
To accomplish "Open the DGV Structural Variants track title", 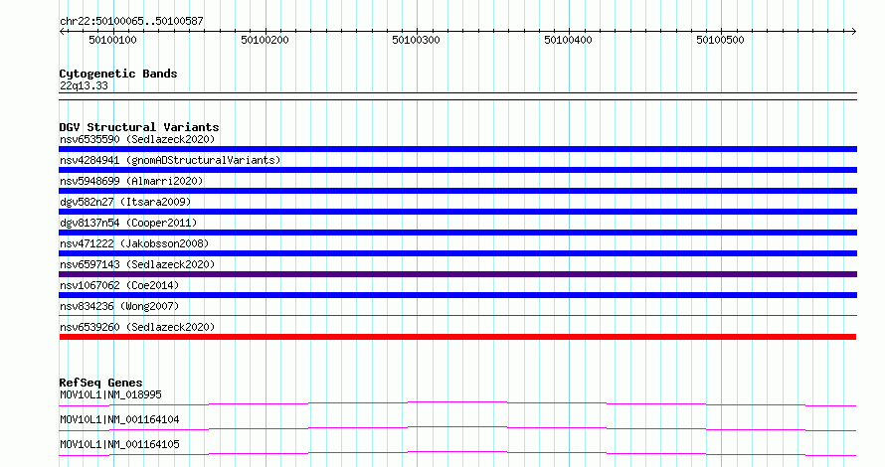I will tap(139, 127).
